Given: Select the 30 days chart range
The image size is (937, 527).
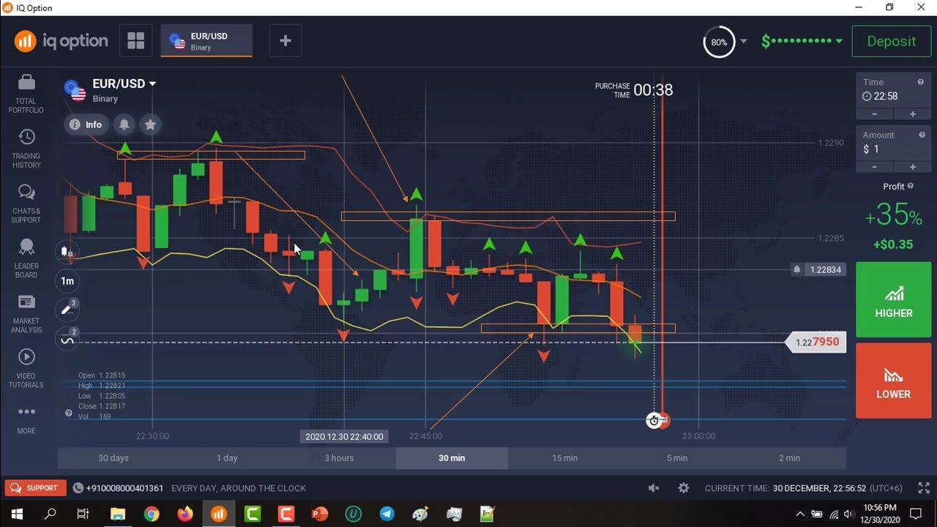Looking at the screenshot, I should coord(113,458).
